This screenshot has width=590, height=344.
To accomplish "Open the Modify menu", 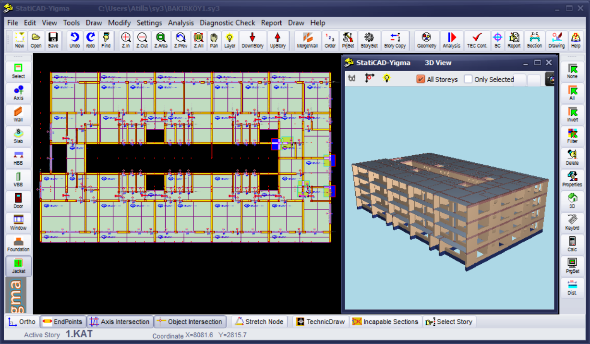I will click(119, 23).
